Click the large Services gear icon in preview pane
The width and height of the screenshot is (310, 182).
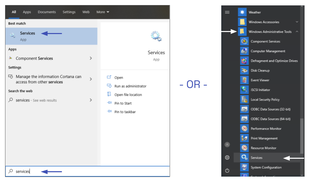pyautogui.click(x=156, y=36)
